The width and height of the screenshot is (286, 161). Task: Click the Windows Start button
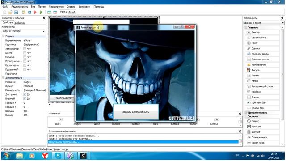pyautogui.click(x=7, y=156)
